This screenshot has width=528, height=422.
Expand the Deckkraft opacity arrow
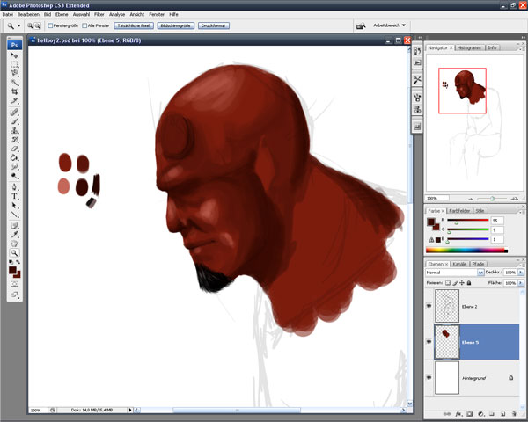520,273
